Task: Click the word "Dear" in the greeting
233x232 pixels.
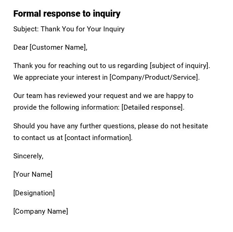Action: tap(21, 47)
